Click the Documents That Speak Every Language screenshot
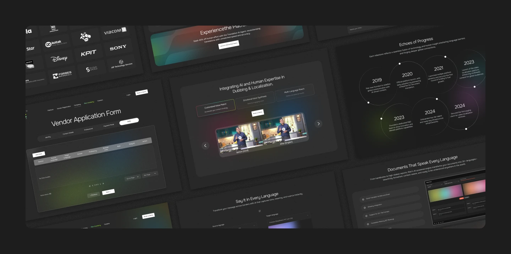The image size is (511, 254). (455, 198)
